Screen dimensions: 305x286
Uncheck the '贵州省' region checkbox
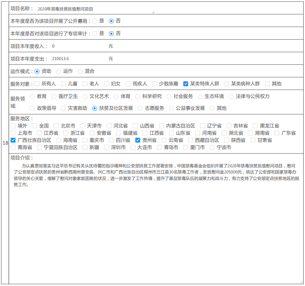click(138, 140)
